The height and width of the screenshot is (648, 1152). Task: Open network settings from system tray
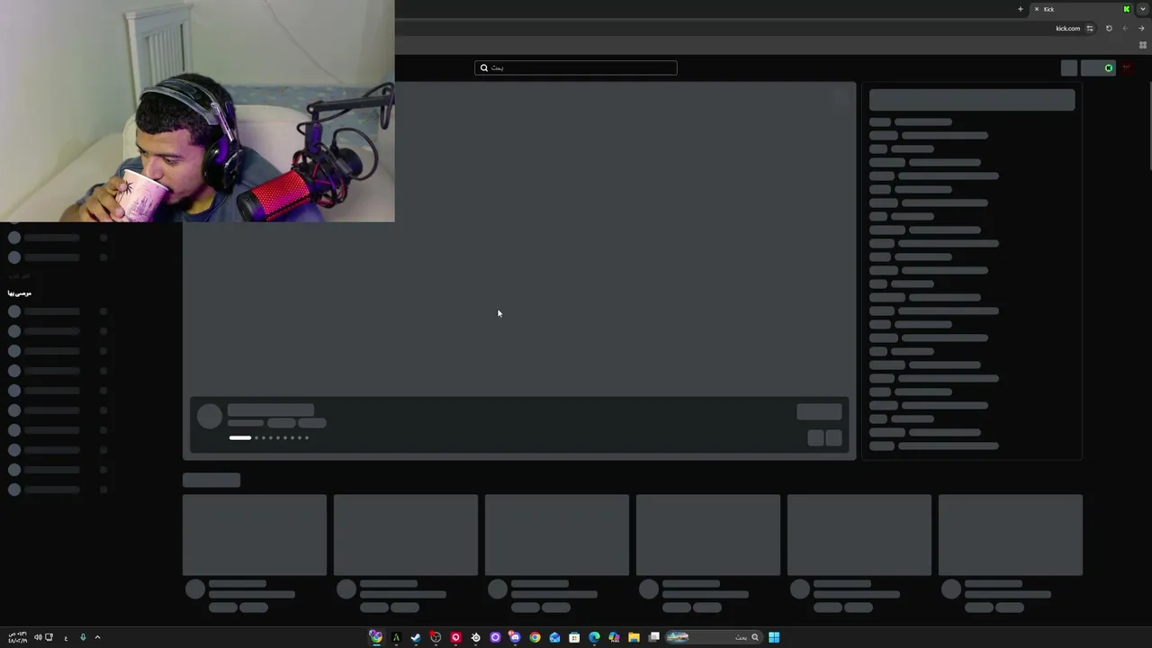coord(49,637)
